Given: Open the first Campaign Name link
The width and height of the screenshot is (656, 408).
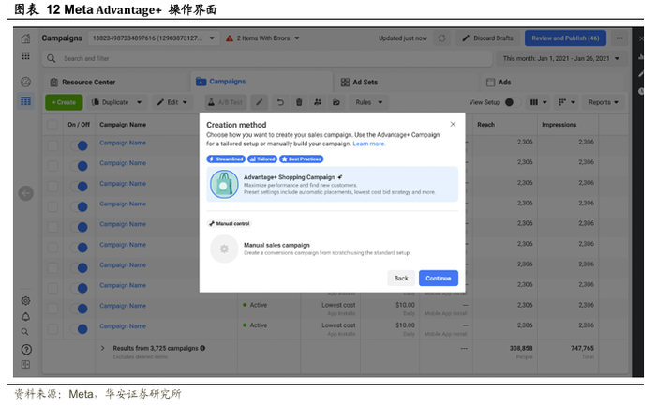Looking at the screenshot, I should click(x=123, y=143).
